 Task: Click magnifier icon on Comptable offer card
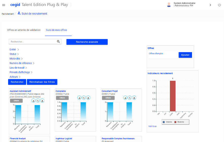(84, 98)
